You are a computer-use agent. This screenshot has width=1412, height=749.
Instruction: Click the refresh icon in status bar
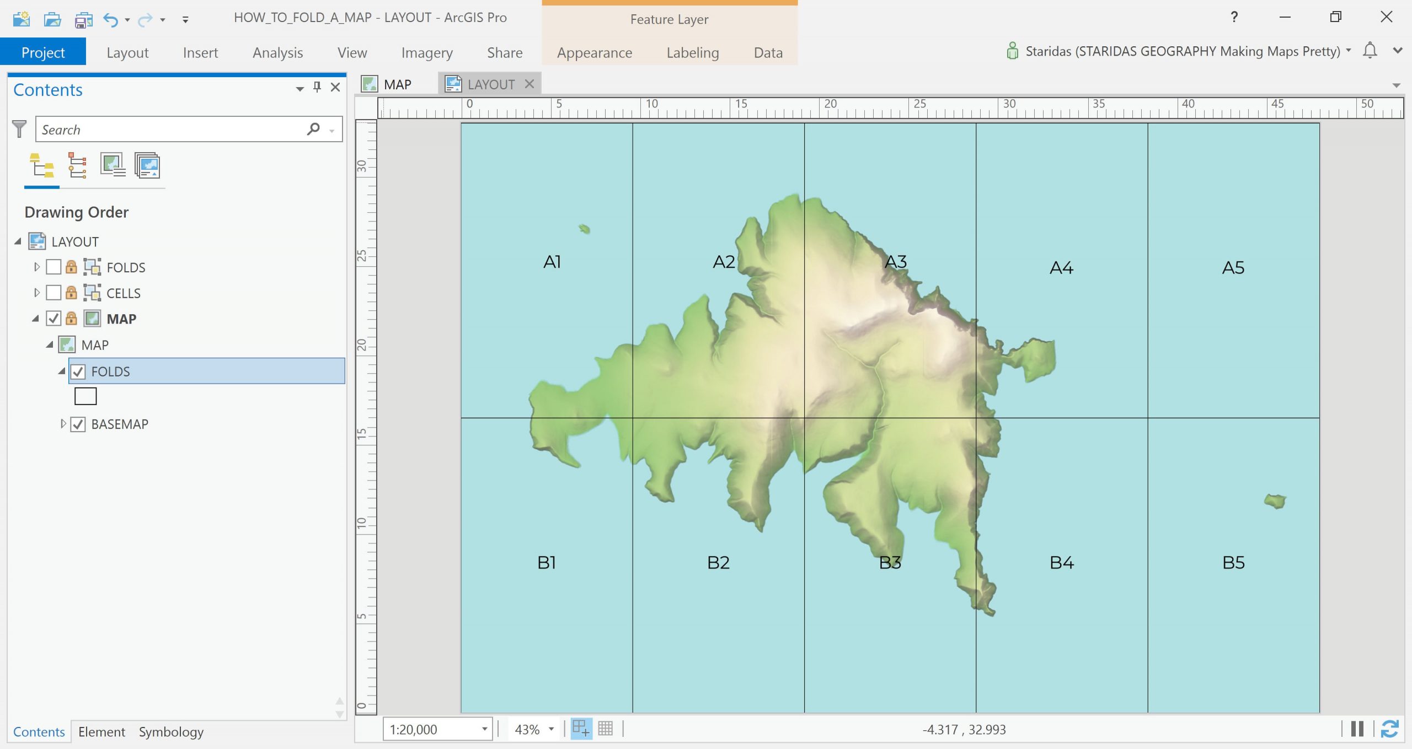[x=1389, y=729]
